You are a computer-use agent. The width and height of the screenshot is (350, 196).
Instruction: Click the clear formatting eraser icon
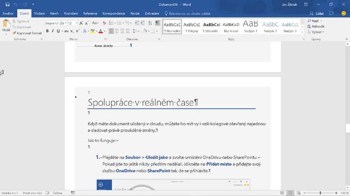coord(104,23)
